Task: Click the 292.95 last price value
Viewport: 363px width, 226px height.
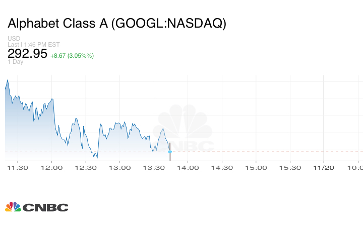Action: pos(27,53)
